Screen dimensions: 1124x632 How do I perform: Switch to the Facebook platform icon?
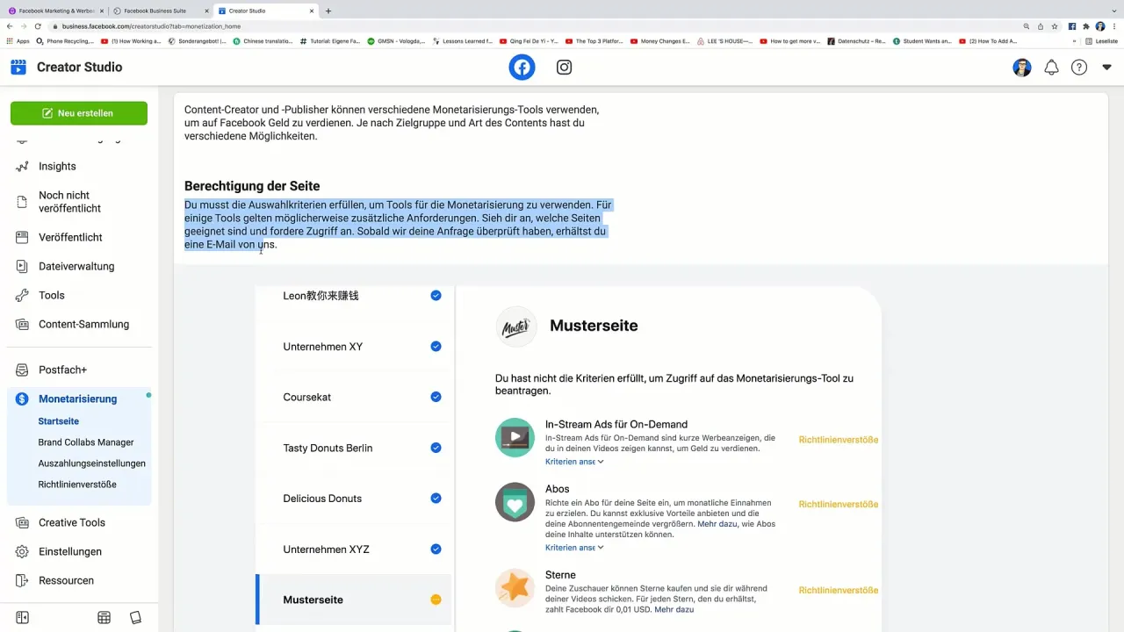pyautogui.click(x=522, y=68)
